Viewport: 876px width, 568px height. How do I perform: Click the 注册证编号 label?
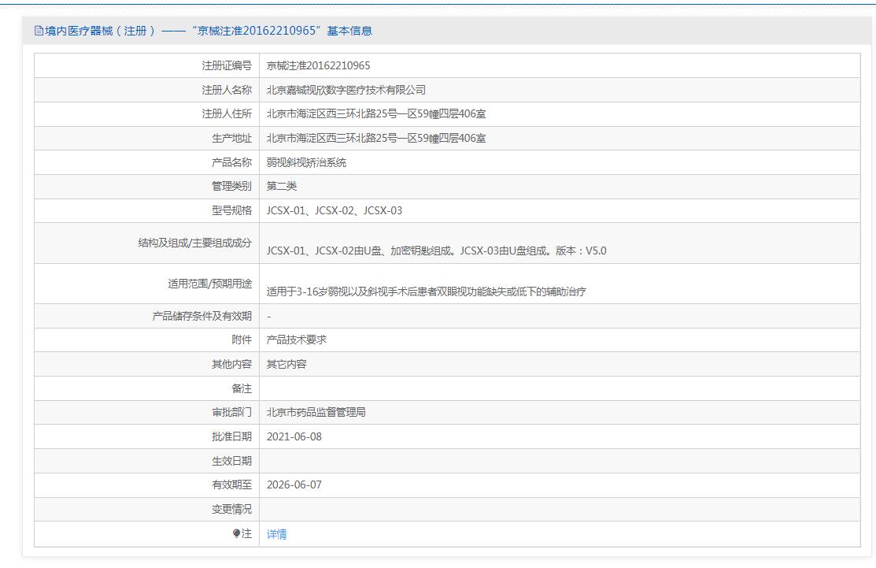(227, 66)
